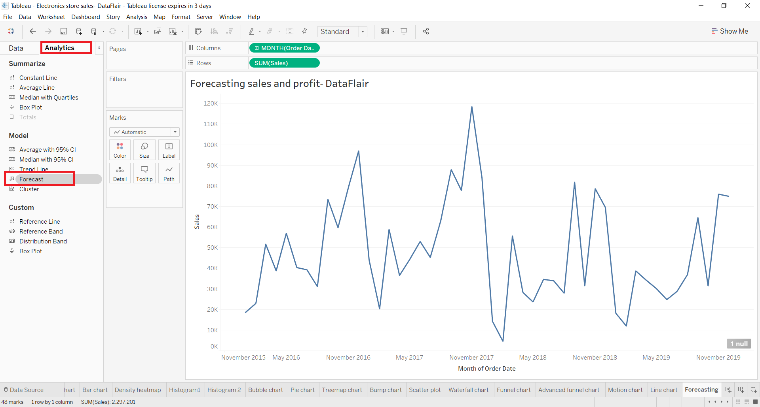Viewport: 760px width, 407px height.
Task: Expand the pause auto updates dropdown arrow
Action: point(103,32)
